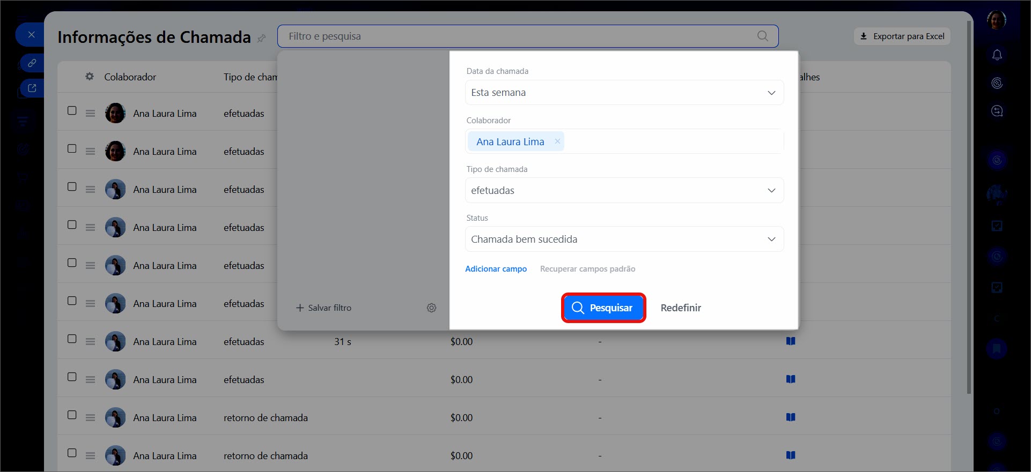Image resolution: width=1031 pixels, height=472 pixels.
Task: Select checkbox for first retorno de chamada row
Action: 72,415
